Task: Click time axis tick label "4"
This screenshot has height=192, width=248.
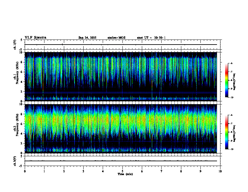Action: (103, 171)
